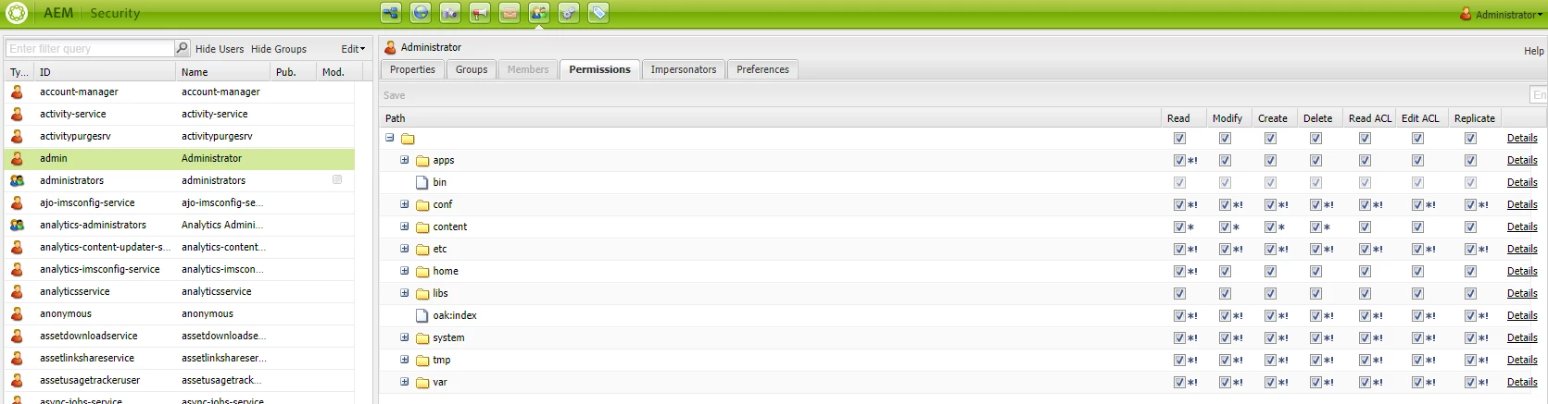This screenshot has width=1548, height=404.
Task: Toggle Modify permission for apps
Action: tap(1225, 160)
